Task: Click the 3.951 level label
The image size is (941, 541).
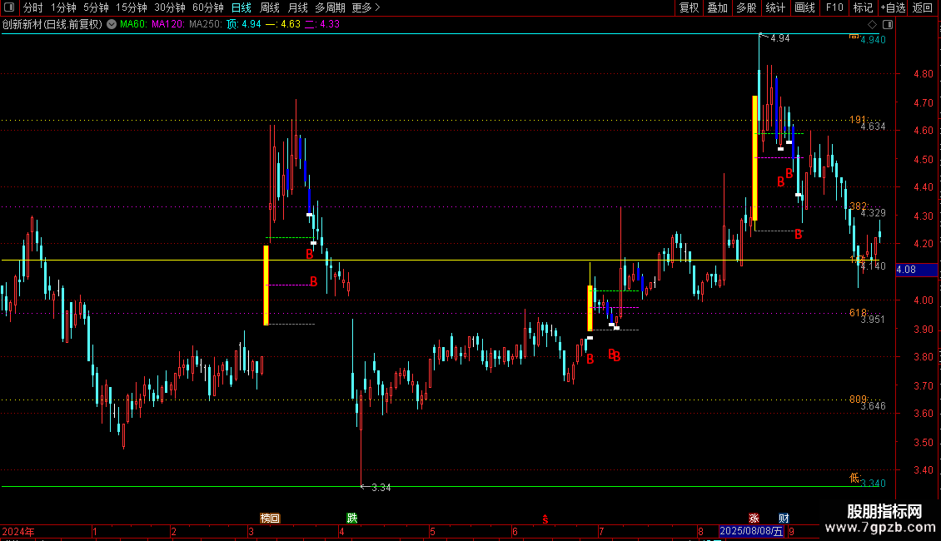Action: (x=873, y=320)
